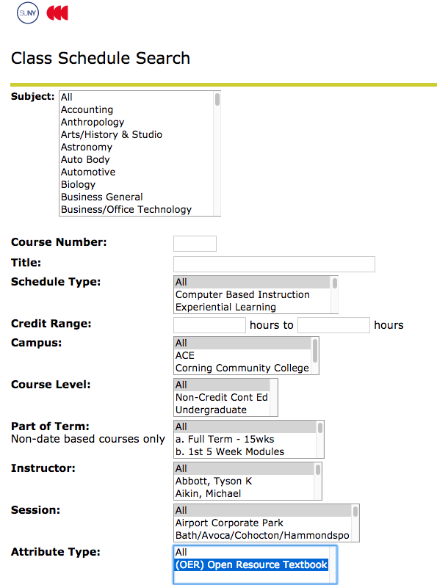Select All under Attribute Type

(x=251, y=552)
